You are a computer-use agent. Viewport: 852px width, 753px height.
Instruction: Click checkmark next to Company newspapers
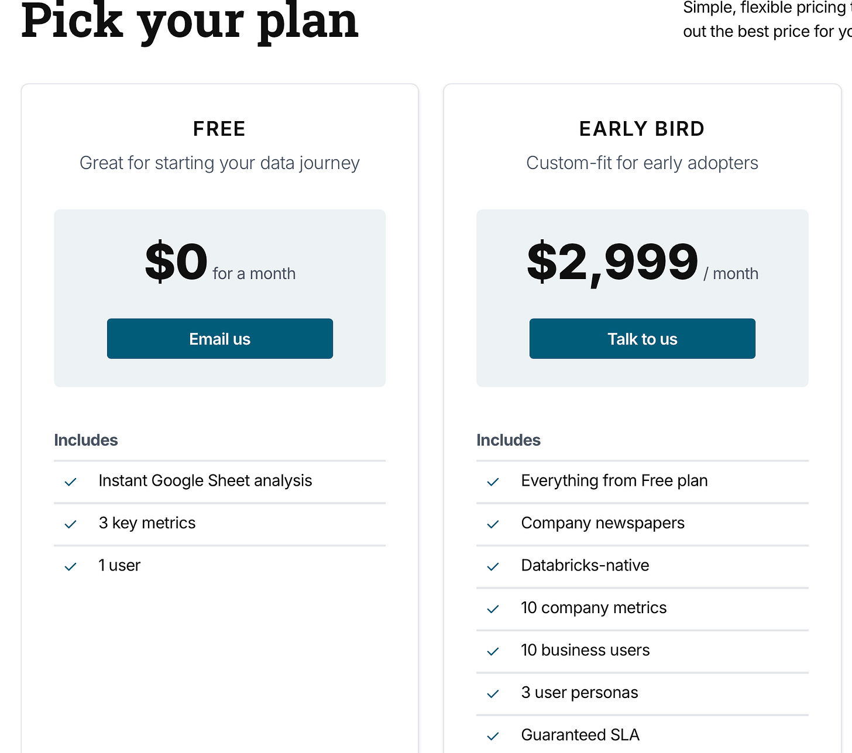tap(493, 524)
